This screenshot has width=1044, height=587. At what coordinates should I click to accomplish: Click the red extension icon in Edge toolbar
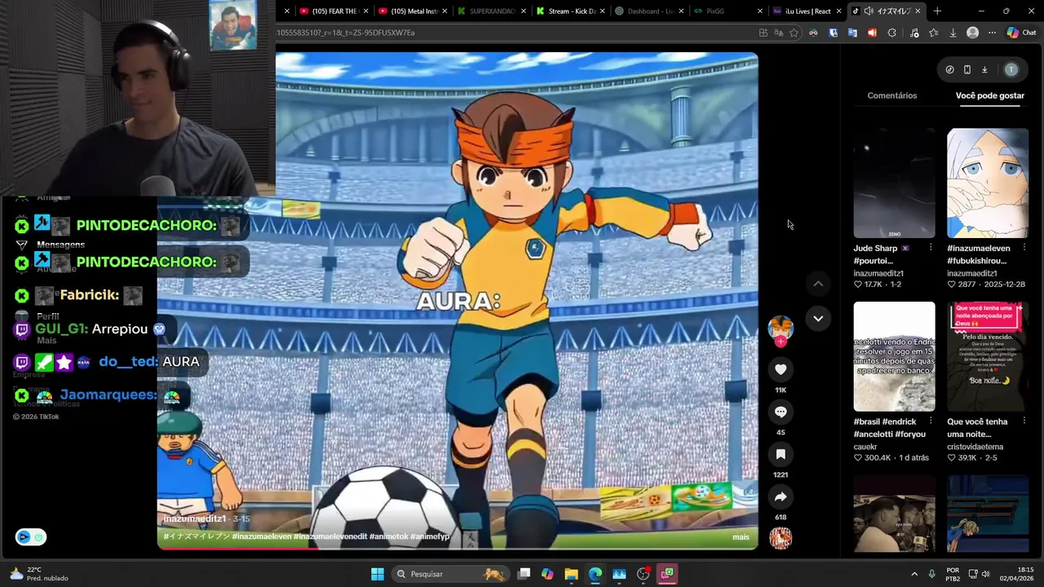[872, 33]
